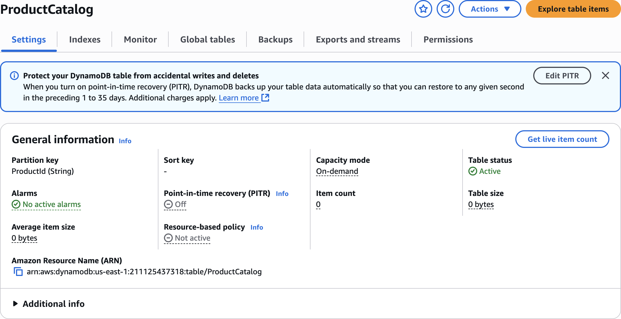This screenshot has height=319, width=621.
Task: Switch to the Indexes tab
Action: tap(85, 39)
